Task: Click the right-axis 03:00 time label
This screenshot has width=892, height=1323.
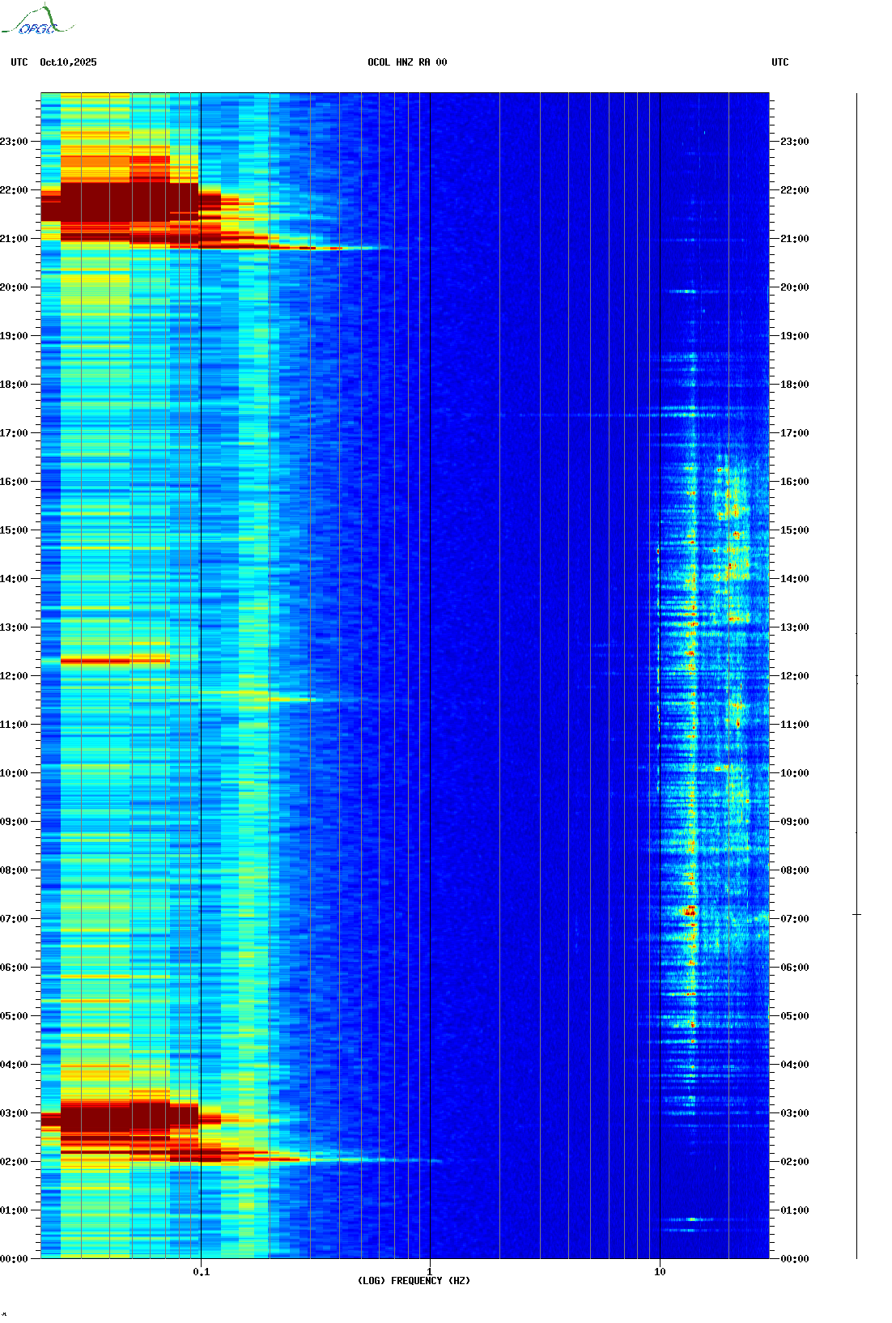Action: [795, 1113]
